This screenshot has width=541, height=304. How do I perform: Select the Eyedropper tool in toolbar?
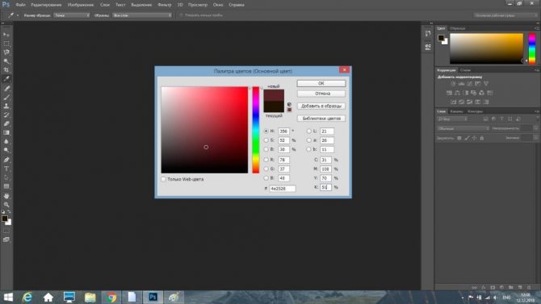(6, 79)
